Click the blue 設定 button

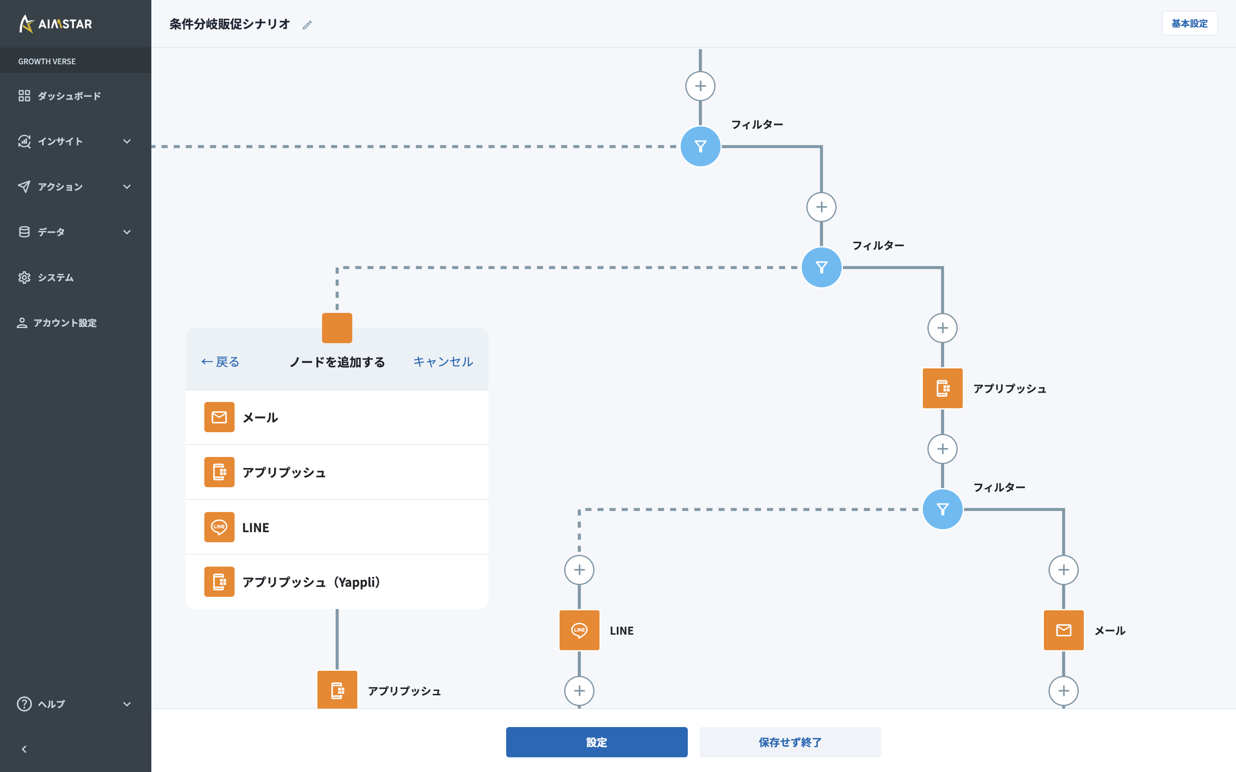click(596, 742)
